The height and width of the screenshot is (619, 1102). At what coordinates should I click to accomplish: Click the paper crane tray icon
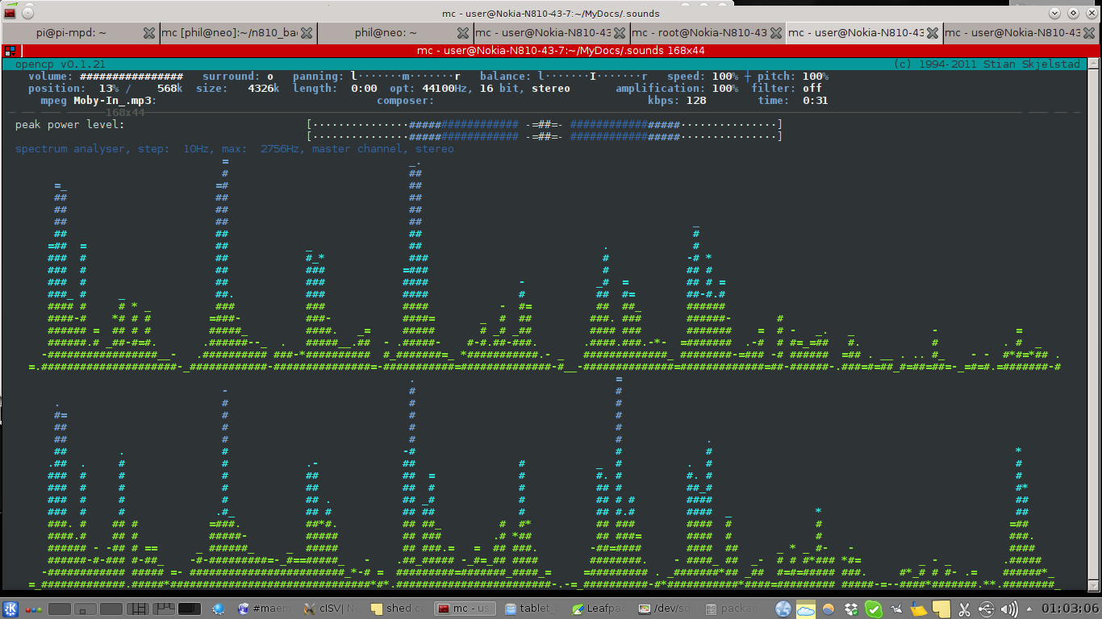pos(895,609)
